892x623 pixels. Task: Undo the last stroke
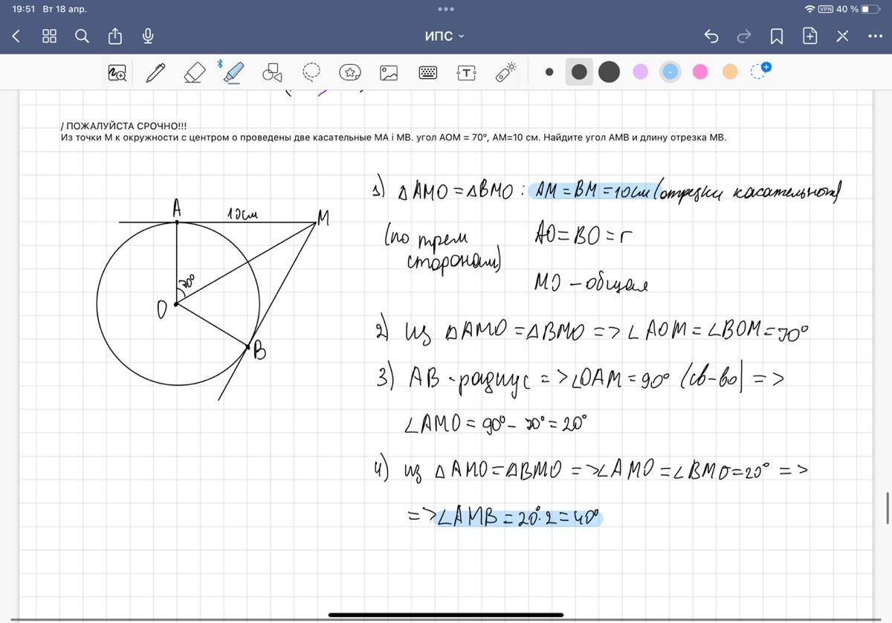[711, 36]
